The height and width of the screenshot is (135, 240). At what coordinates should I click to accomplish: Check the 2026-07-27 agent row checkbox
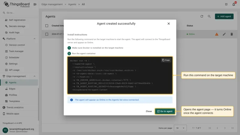pos(47,34)
